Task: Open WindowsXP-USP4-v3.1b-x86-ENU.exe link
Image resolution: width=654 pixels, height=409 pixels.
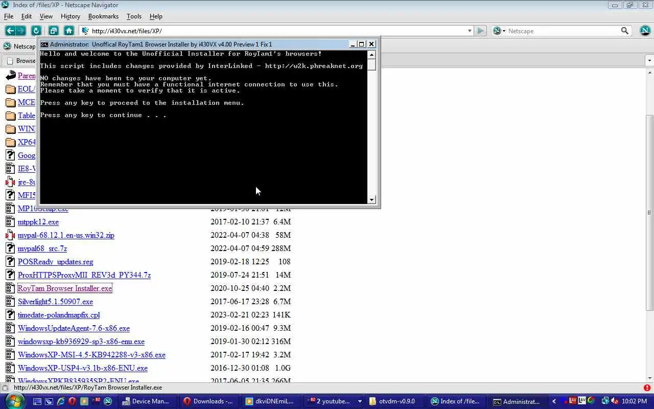Action: (83, 368)
